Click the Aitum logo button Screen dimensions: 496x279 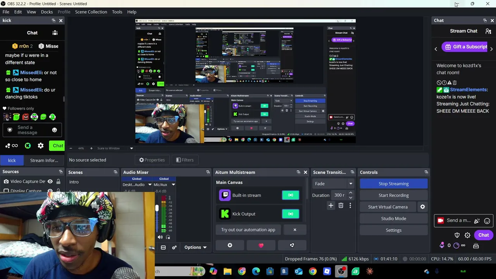(292, 245)
